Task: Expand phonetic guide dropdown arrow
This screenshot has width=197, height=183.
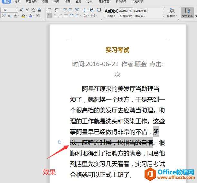Action: pos(43,10)
